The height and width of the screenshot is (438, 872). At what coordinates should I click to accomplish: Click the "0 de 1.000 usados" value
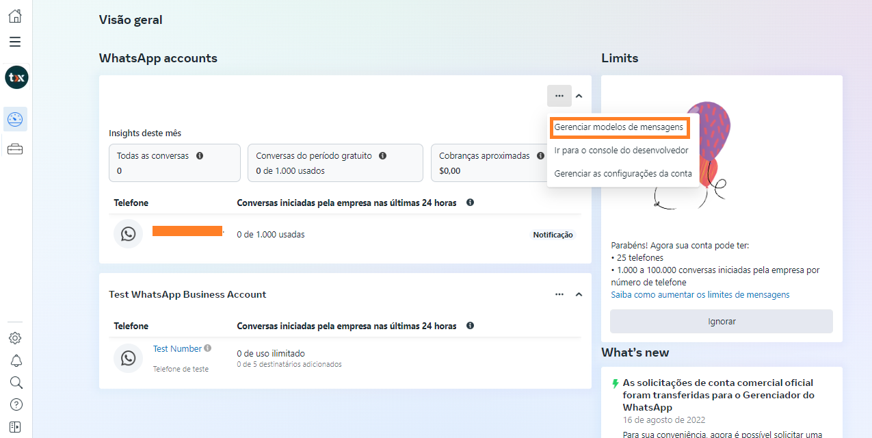point(291,170)
